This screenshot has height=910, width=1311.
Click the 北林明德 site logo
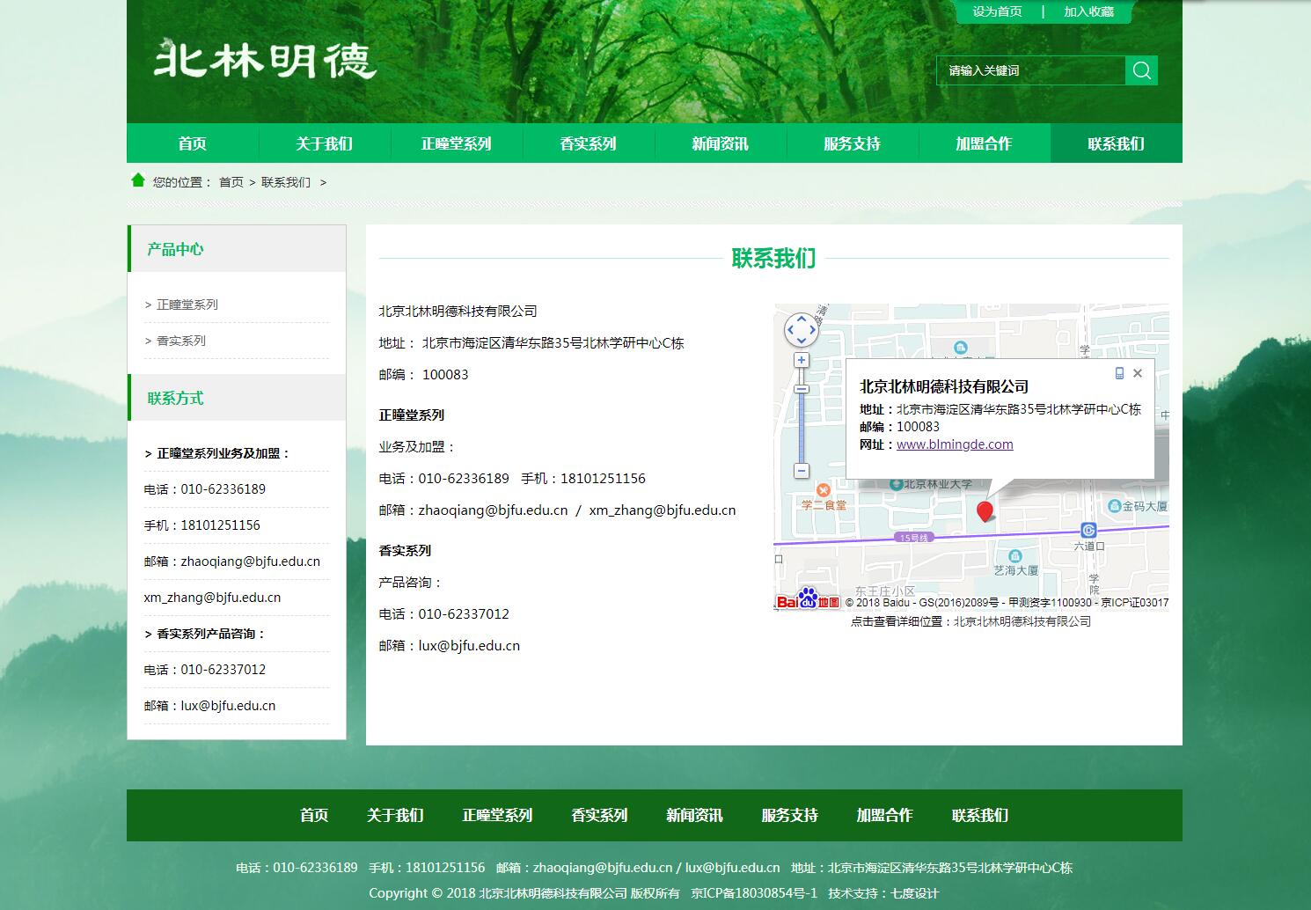[x=266, y=60]
